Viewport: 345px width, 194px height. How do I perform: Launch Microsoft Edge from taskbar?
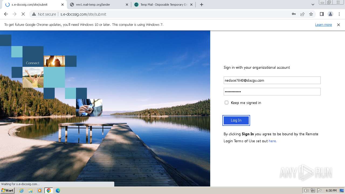[58, 190]
